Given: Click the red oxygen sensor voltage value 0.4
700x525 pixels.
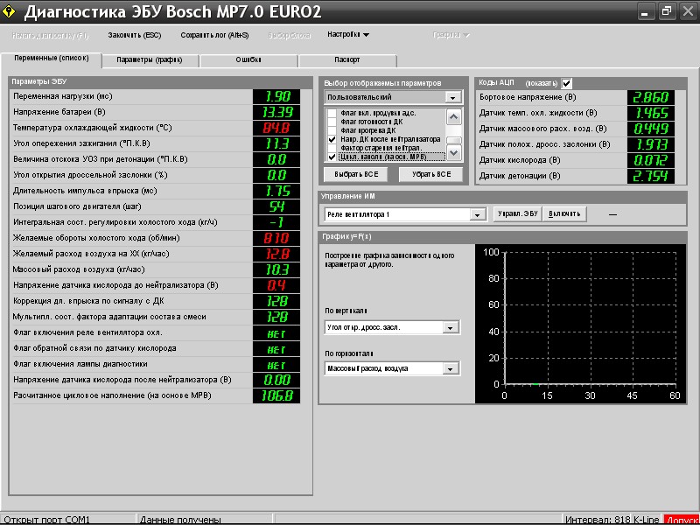Looking at the screenshot, I should [x=276, y=285].
